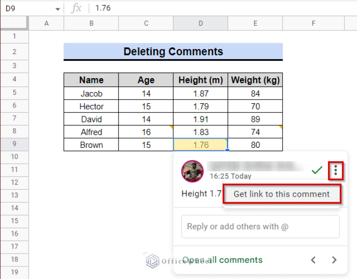Select height cell 1.83
Screen dimensions: 357x279
coord(201,132)
